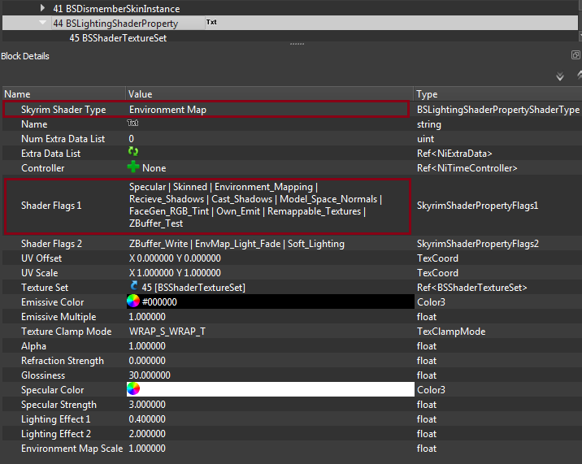Select the Num Extra Data List value 0
The image size is (582, 464).
132,139
